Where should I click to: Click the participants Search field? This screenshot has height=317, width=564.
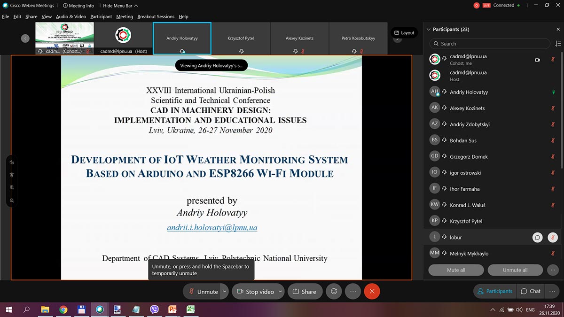489,44
